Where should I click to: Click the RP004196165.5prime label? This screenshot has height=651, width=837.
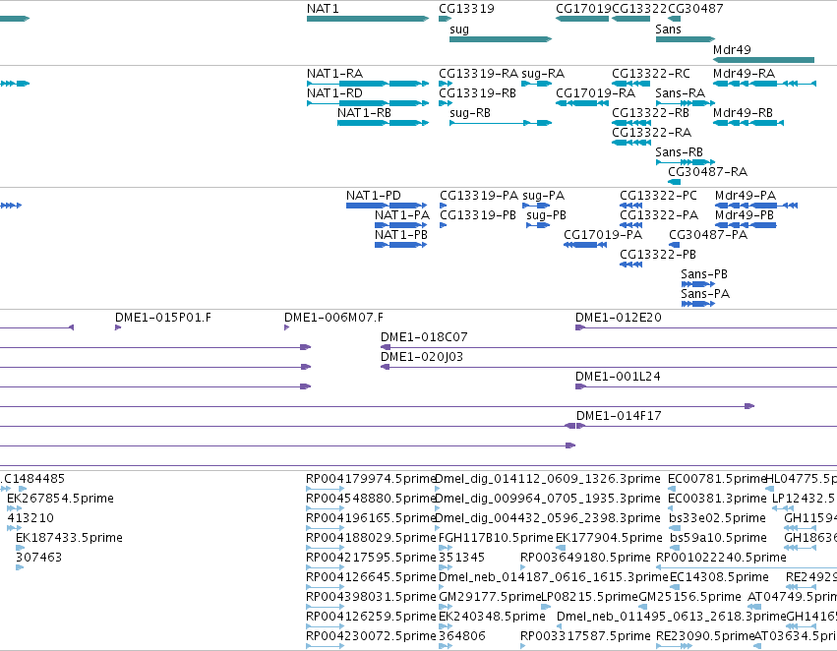[371, 518]
